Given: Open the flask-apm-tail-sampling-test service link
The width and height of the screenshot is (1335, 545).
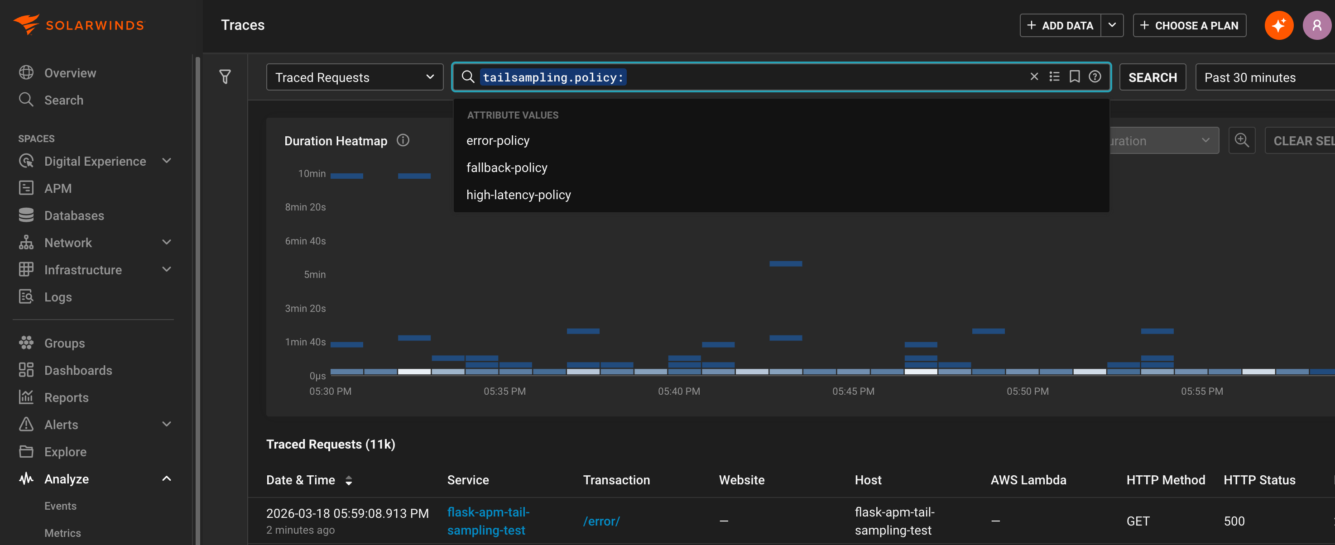Looking at the screenshot, I should coord(488,521).
